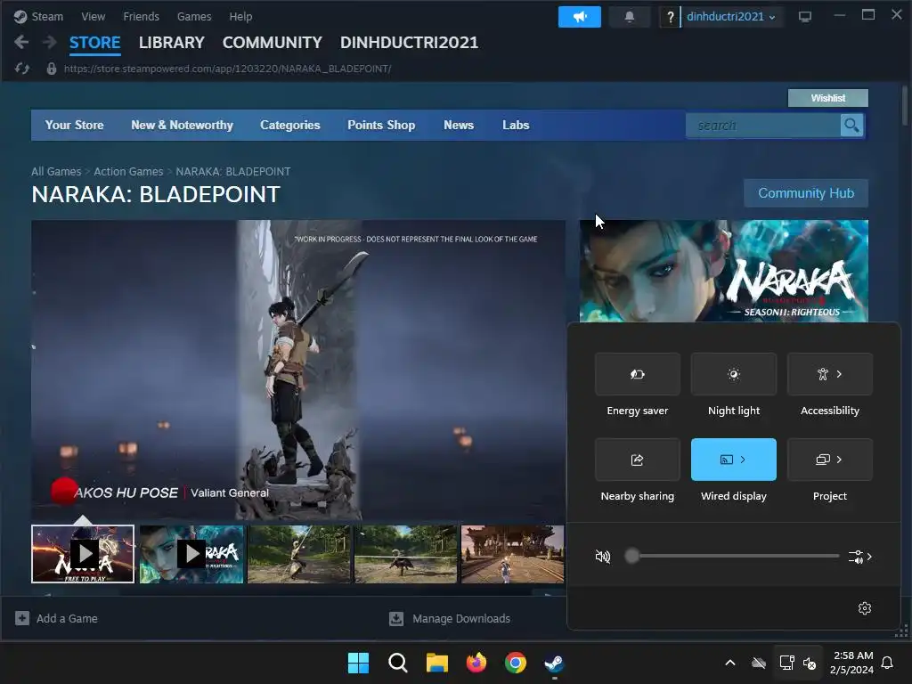Open DINHDUCTRI2021 profile tab
This screenshot has height=684, width=912.
(409, 43)
